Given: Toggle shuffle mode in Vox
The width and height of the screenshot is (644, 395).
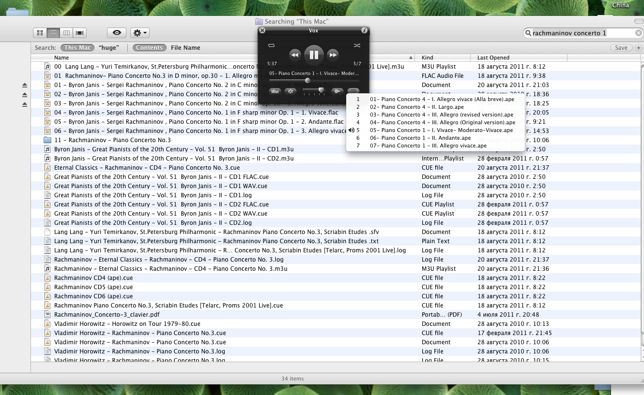Looking at the screenshot, I should [x=357, y=45].
